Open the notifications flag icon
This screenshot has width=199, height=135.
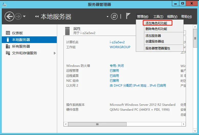[x=128, y=16]
